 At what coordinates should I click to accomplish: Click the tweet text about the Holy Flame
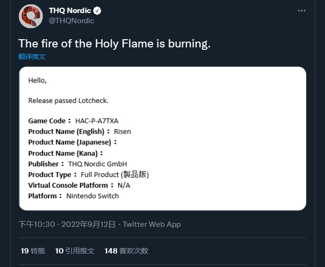(x=114, y=44)
